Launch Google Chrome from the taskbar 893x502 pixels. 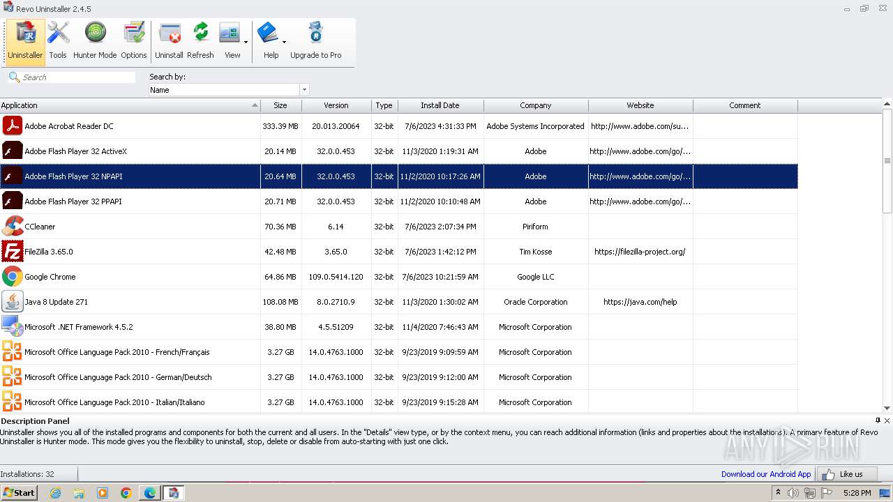pos(126,493)
